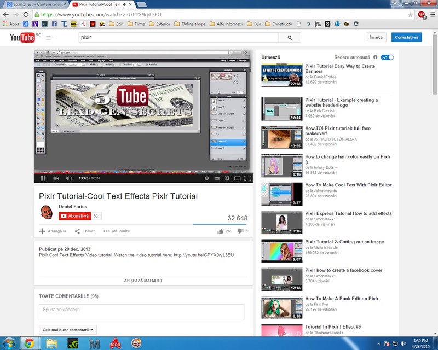Open the YouTube guide menu dropdown
The width and height of the screenshot is (438, 350).
[x=50, y=38]
